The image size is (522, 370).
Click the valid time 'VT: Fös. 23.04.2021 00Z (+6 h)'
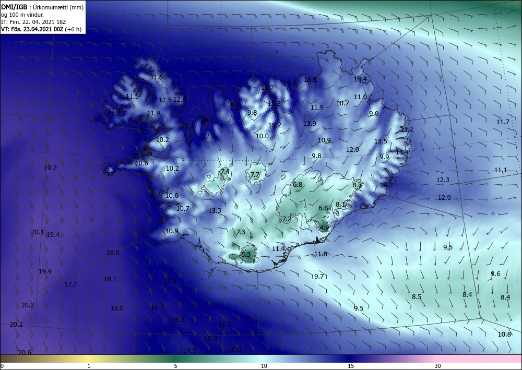41,29
